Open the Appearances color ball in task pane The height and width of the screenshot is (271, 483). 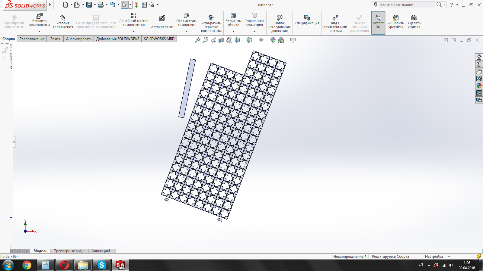point(479,86)
